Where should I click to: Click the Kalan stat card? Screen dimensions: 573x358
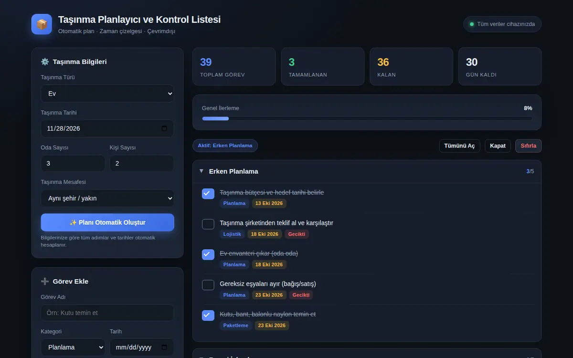[411, 66]
